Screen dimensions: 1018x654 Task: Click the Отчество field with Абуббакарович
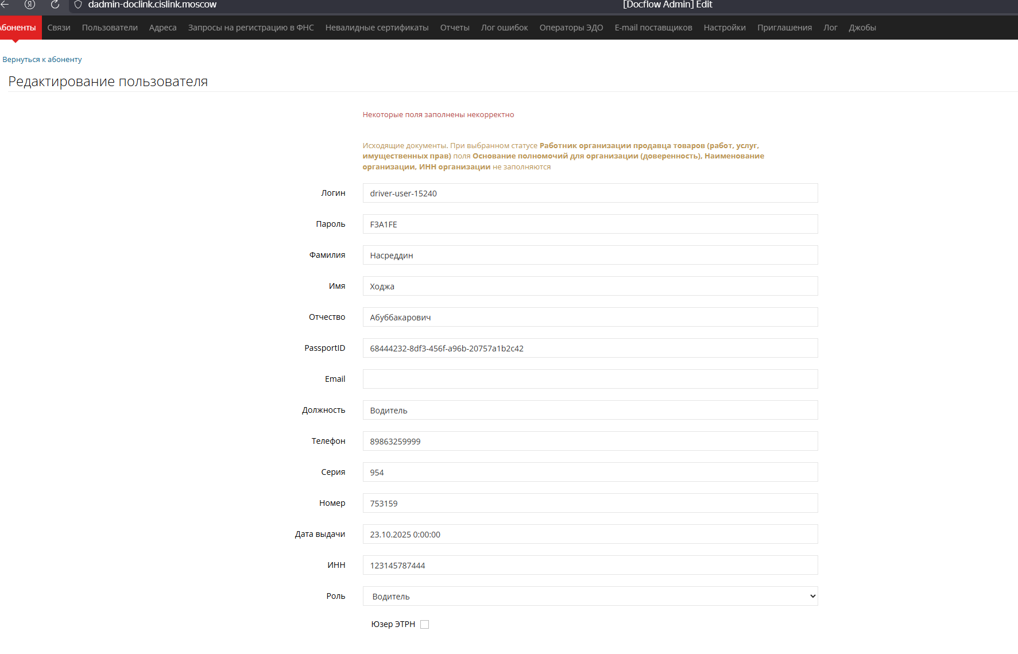590,317
